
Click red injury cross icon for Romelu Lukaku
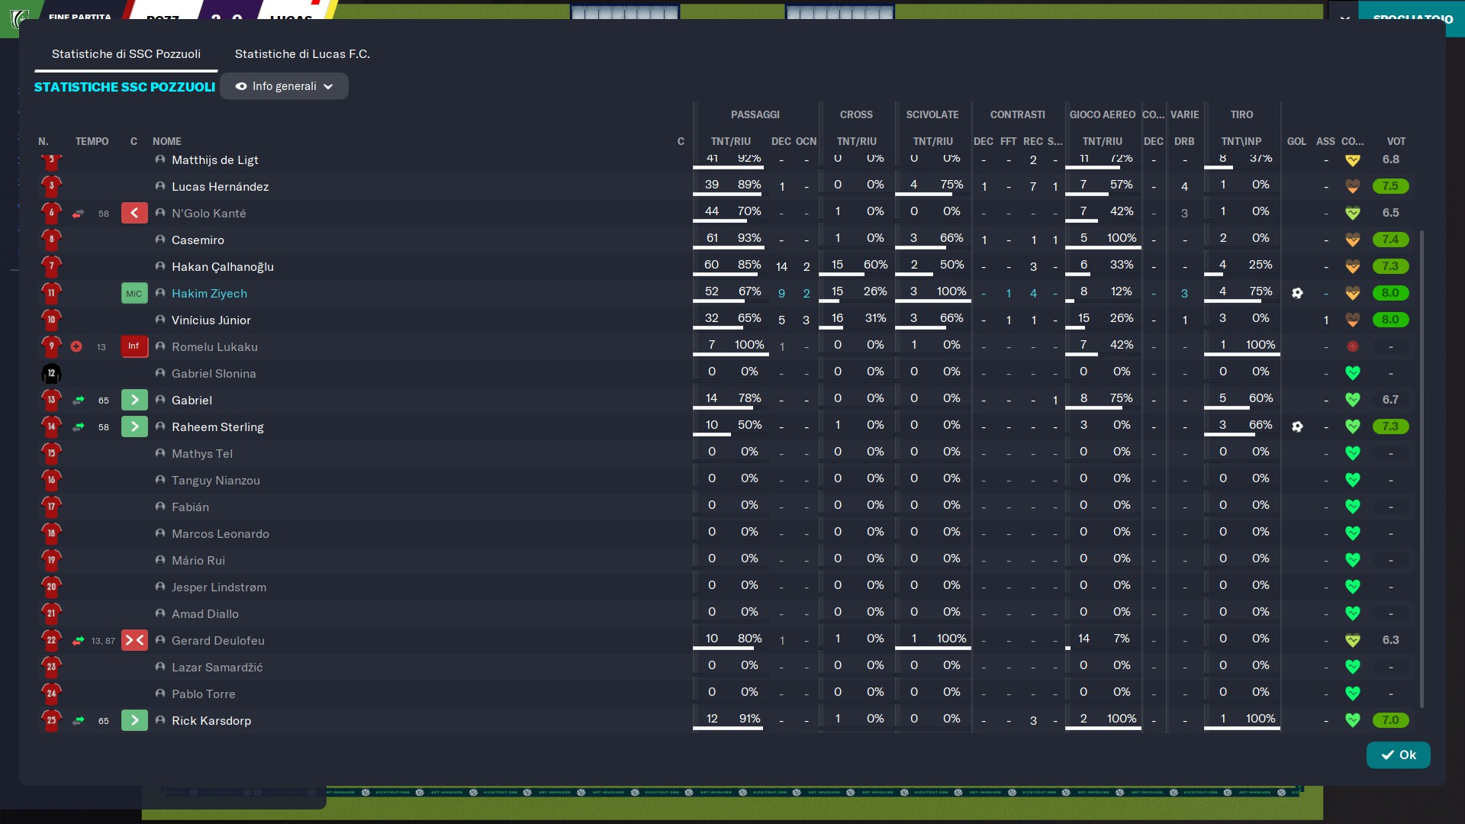[76, 346]
